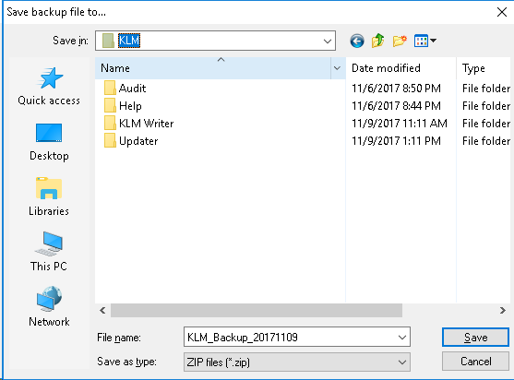Create a new folder
This screenshot has width=514, height=380.
pos(400,41)
